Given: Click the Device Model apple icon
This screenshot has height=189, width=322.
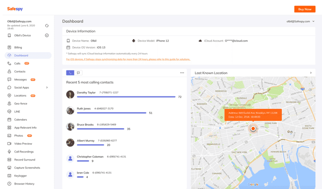Looking at the screenshot, I should (134, 41).
